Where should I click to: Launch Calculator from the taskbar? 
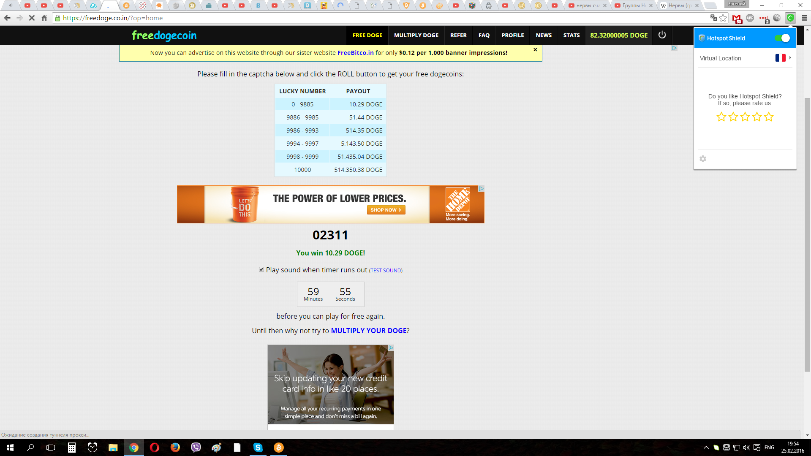click(72, 448)
